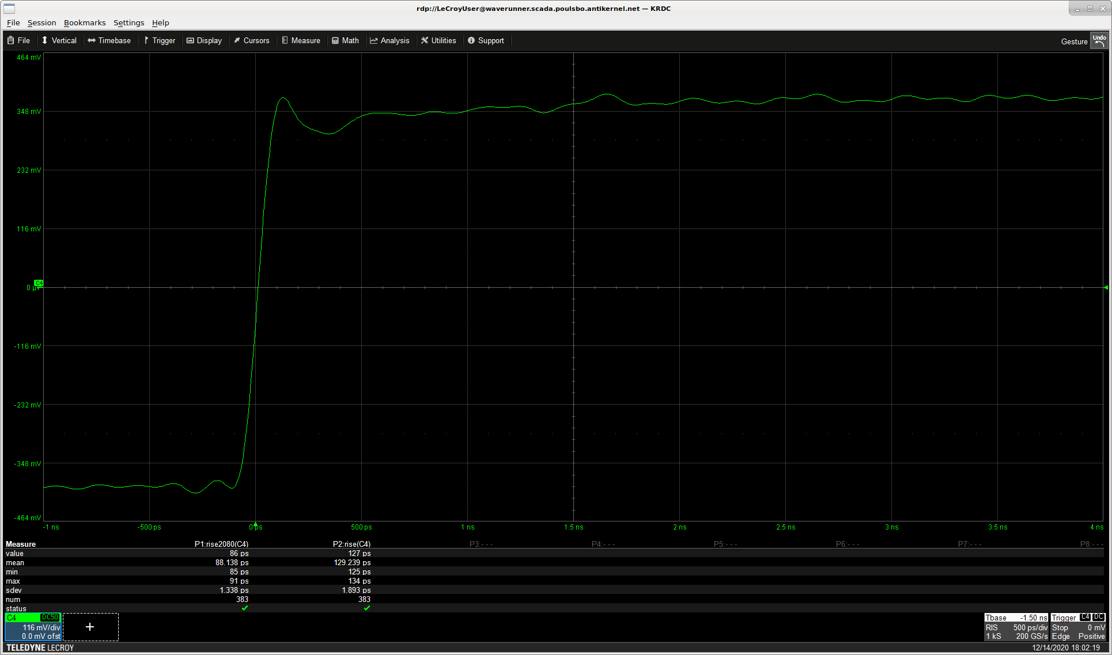Click the KRDC window menu icon
1112x655 pixels.
coord(9,8)
